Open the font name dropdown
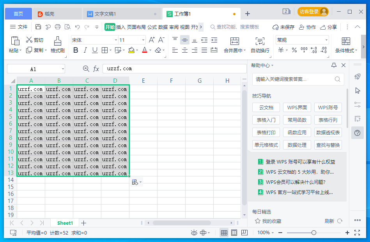 [x=115, y=39]
